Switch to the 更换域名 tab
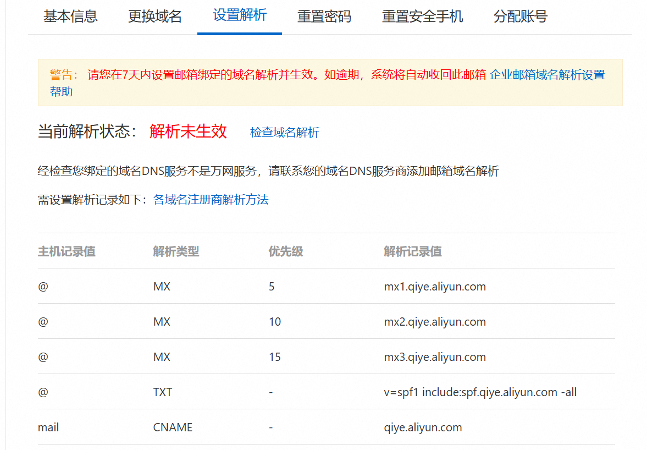647x450 pixels. (x=154, y=17)
